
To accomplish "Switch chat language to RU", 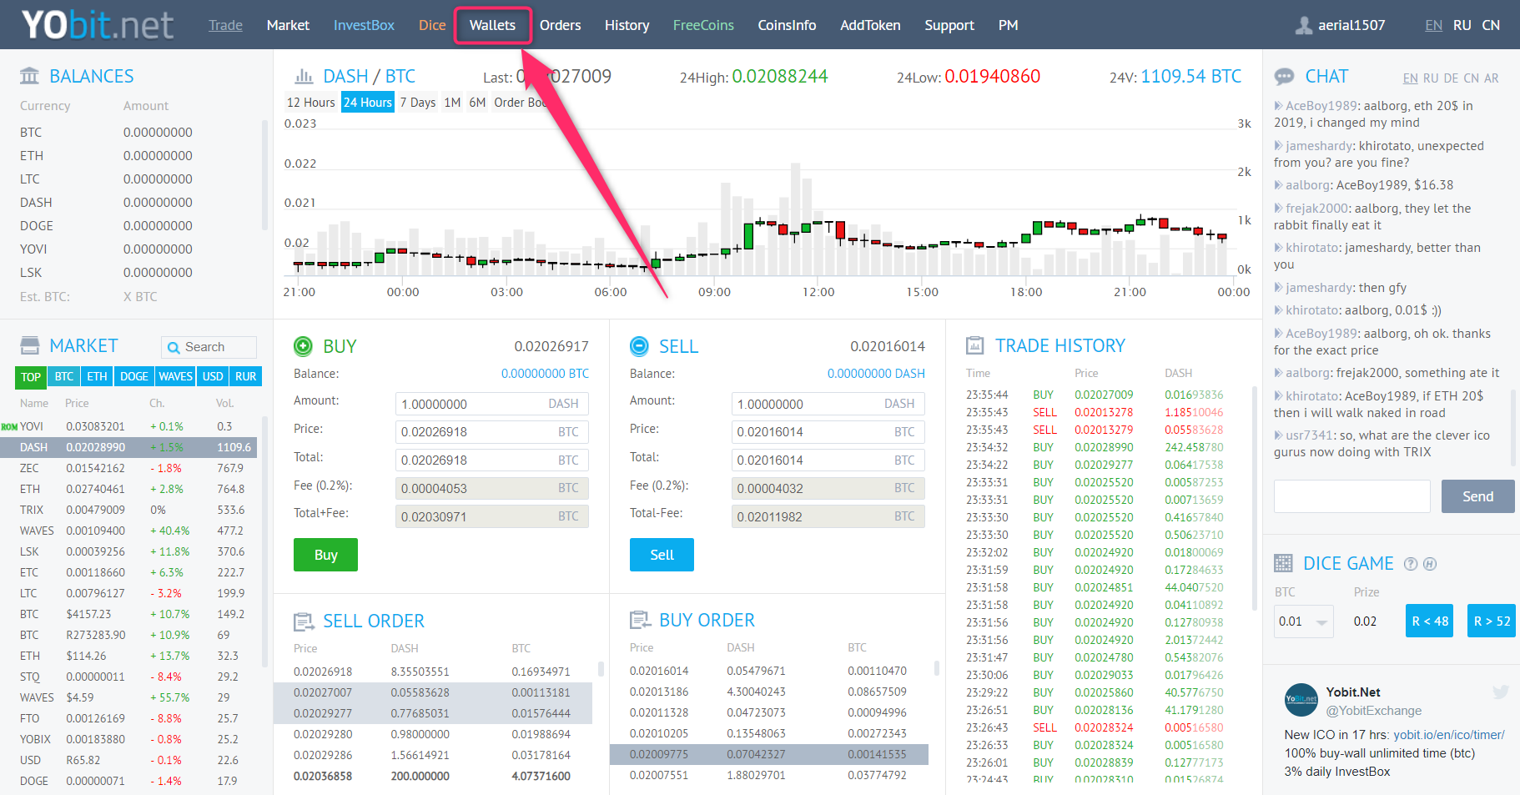I will pos(1430,78).
